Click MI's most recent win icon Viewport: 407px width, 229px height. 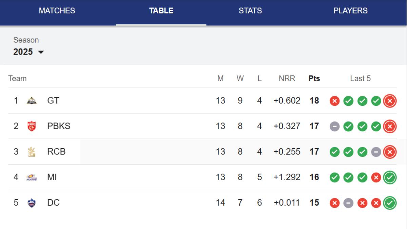[x=390, y=177]
